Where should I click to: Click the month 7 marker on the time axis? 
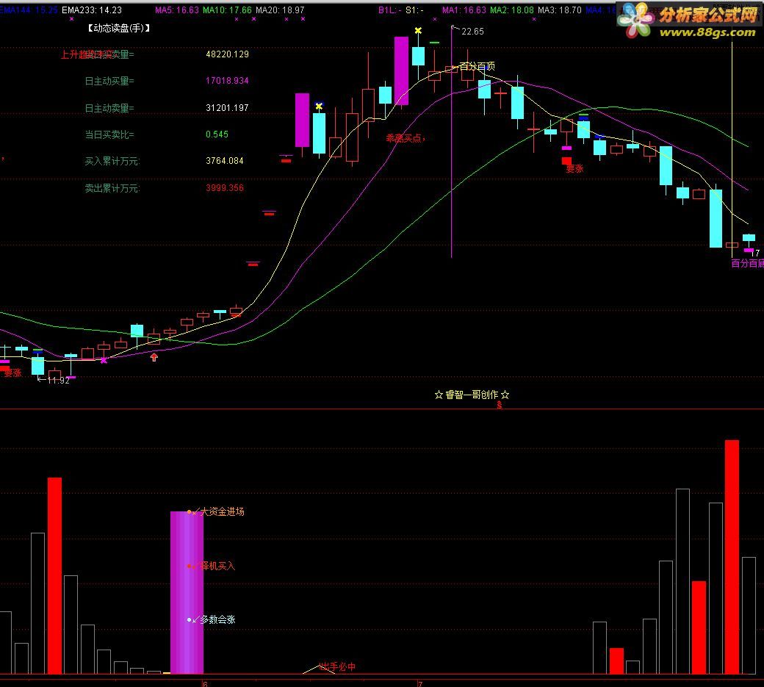[420, 683]
